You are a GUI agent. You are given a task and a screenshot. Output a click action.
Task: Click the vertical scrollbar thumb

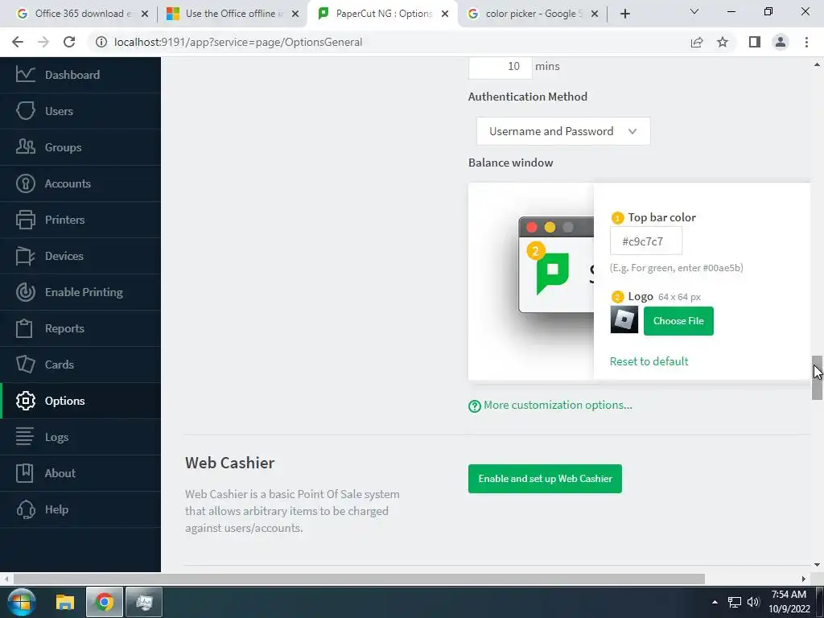coord(817,378)
